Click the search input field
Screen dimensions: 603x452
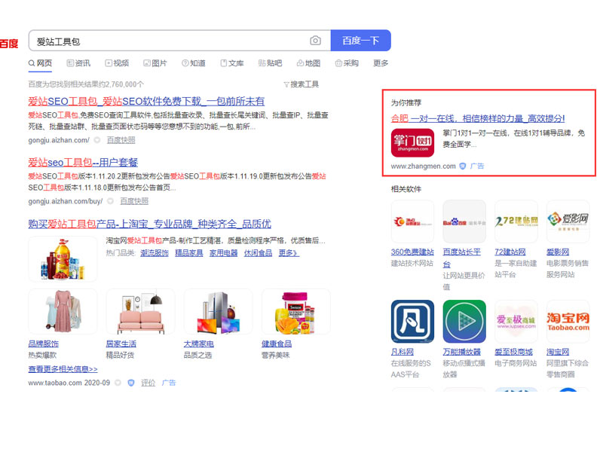point(170,41)
